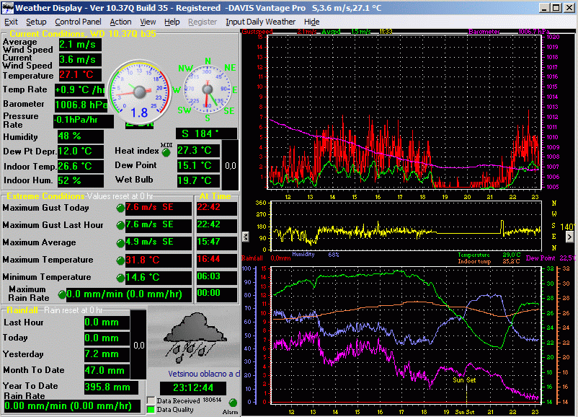Click green LED beside Maximum Rain Rate
This screenshot has width=578, height=417.
click(x=61, y=294)
